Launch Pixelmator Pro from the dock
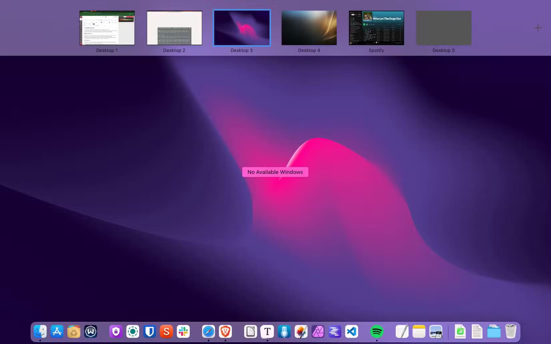Image resolution: width=551 pixels, height=344 pixels. 301,332
